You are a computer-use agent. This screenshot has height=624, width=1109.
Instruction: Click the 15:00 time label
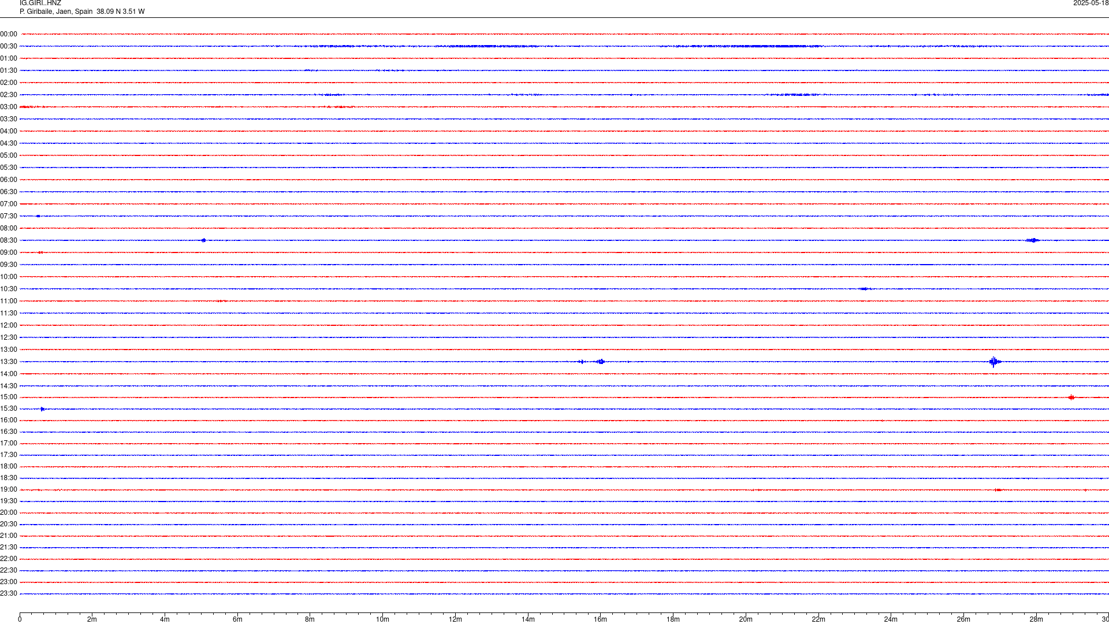point(9,397)
